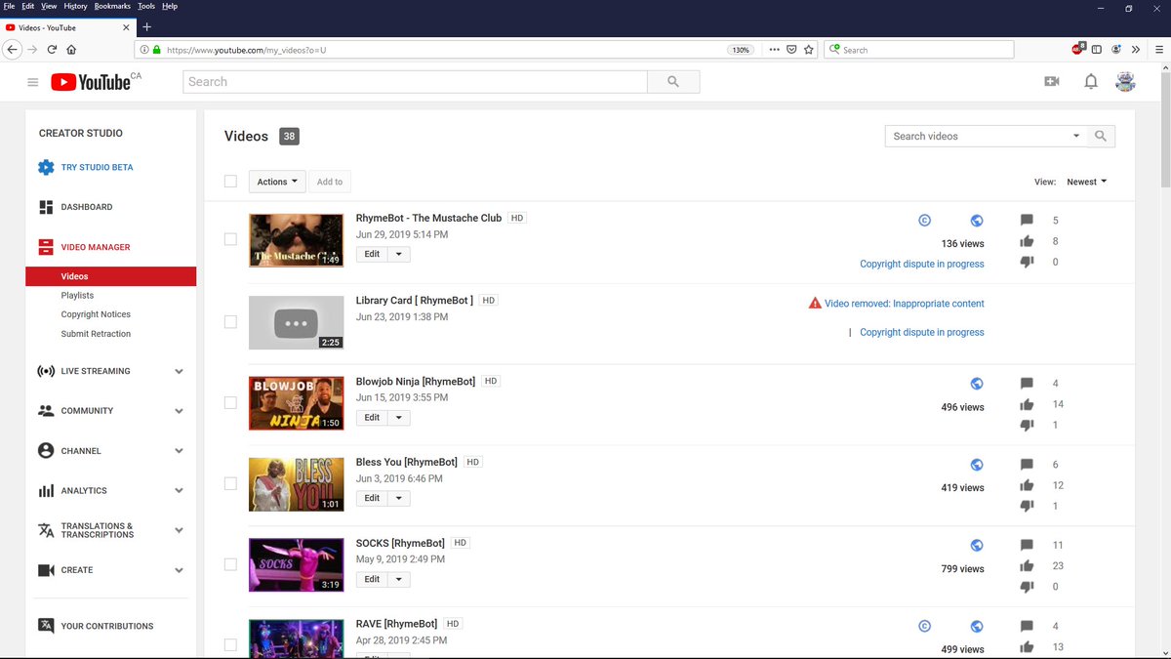Open the Actions dropdown

pos(277,182)
